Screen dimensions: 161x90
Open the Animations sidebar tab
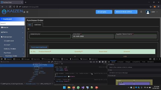(x=150, y=62)
